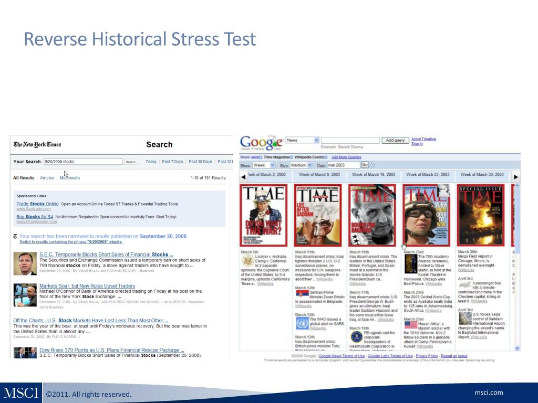
Task: Click the NYT search field containing 9/20/2008 stocks
Action: tap(83, 162)
